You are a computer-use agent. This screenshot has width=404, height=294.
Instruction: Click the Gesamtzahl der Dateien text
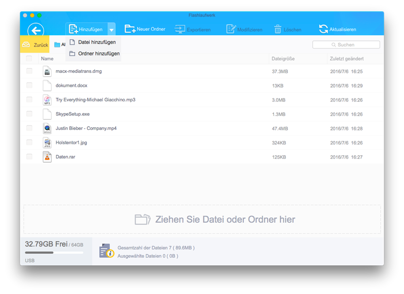point(156,247)
